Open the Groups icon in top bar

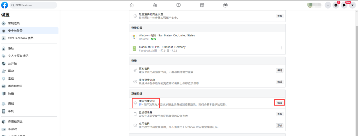[225, 5]
